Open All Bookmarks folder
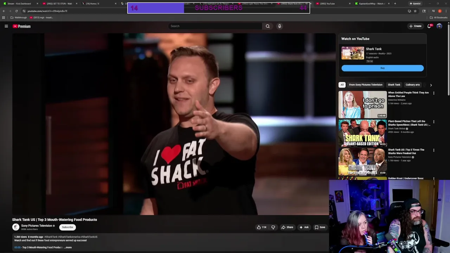 tap(439, 18)
